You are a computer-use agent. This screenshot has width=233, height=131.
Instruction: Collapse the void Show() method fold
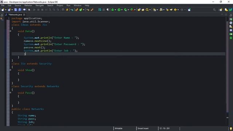click(11, 70)
